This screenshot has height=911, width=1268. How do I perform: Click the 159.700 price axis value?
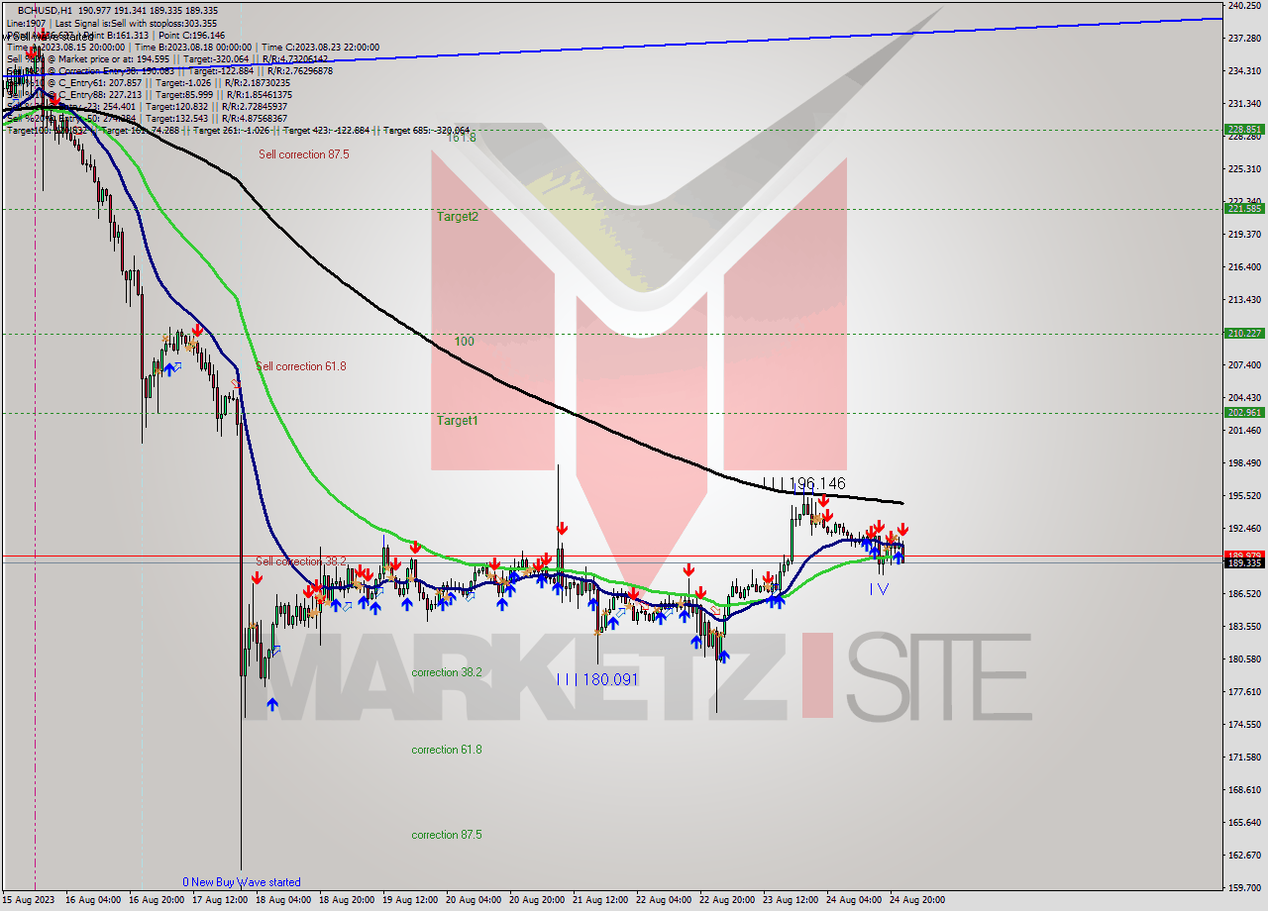pos(1244,888)
